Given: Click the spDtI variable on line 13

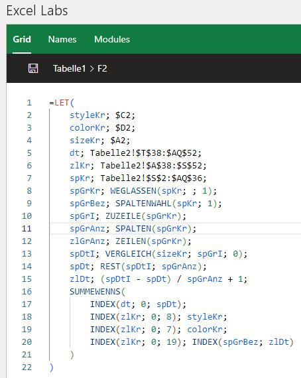Looking at the screenshot, I should point(82,254).
